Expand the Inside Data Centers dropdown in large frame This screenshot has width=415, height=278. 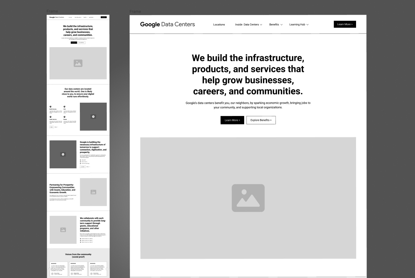[249, 25]
